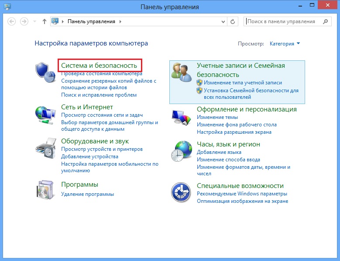Open Оформление и персонализация category
This screenshot has width=340, height=261.
pos(247,109)
